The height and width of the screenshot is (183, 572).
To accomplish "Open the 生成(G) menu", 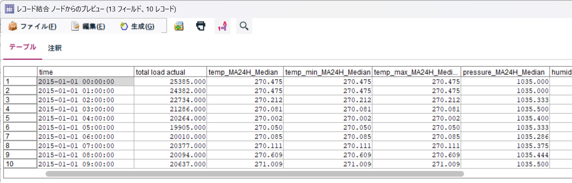I will pos(137,26).
